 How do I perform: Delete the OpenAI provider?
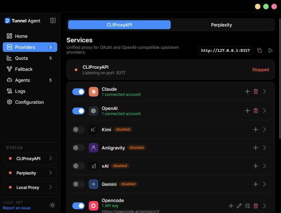(256, 111)
